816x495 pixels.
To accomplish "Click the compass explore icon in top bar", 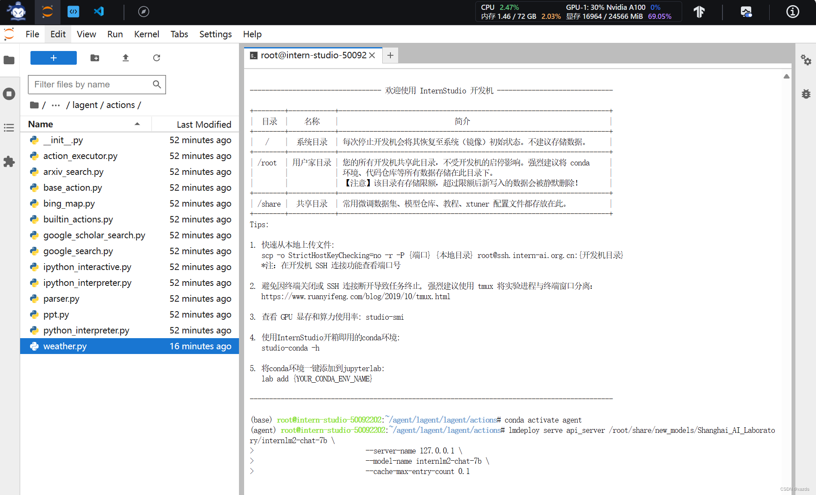I will pos(144,12).
